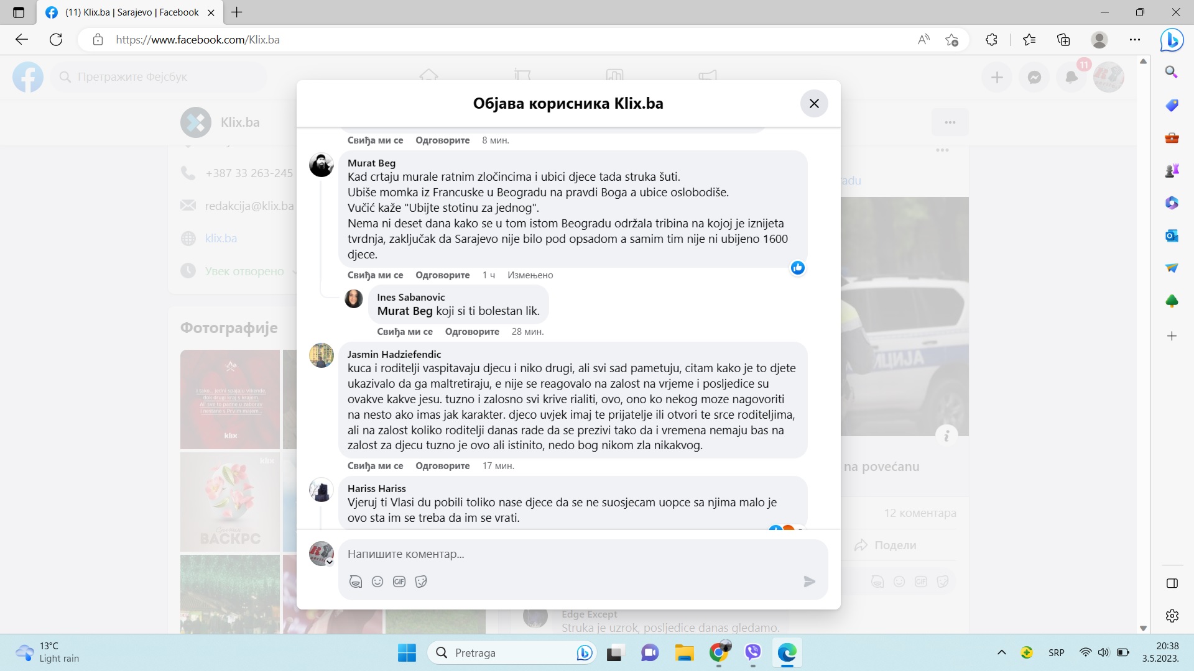Open Outlook in Edge sidebar
Image resolution: width=1194 pixels, height=671 pixels.
point(1172,235)
